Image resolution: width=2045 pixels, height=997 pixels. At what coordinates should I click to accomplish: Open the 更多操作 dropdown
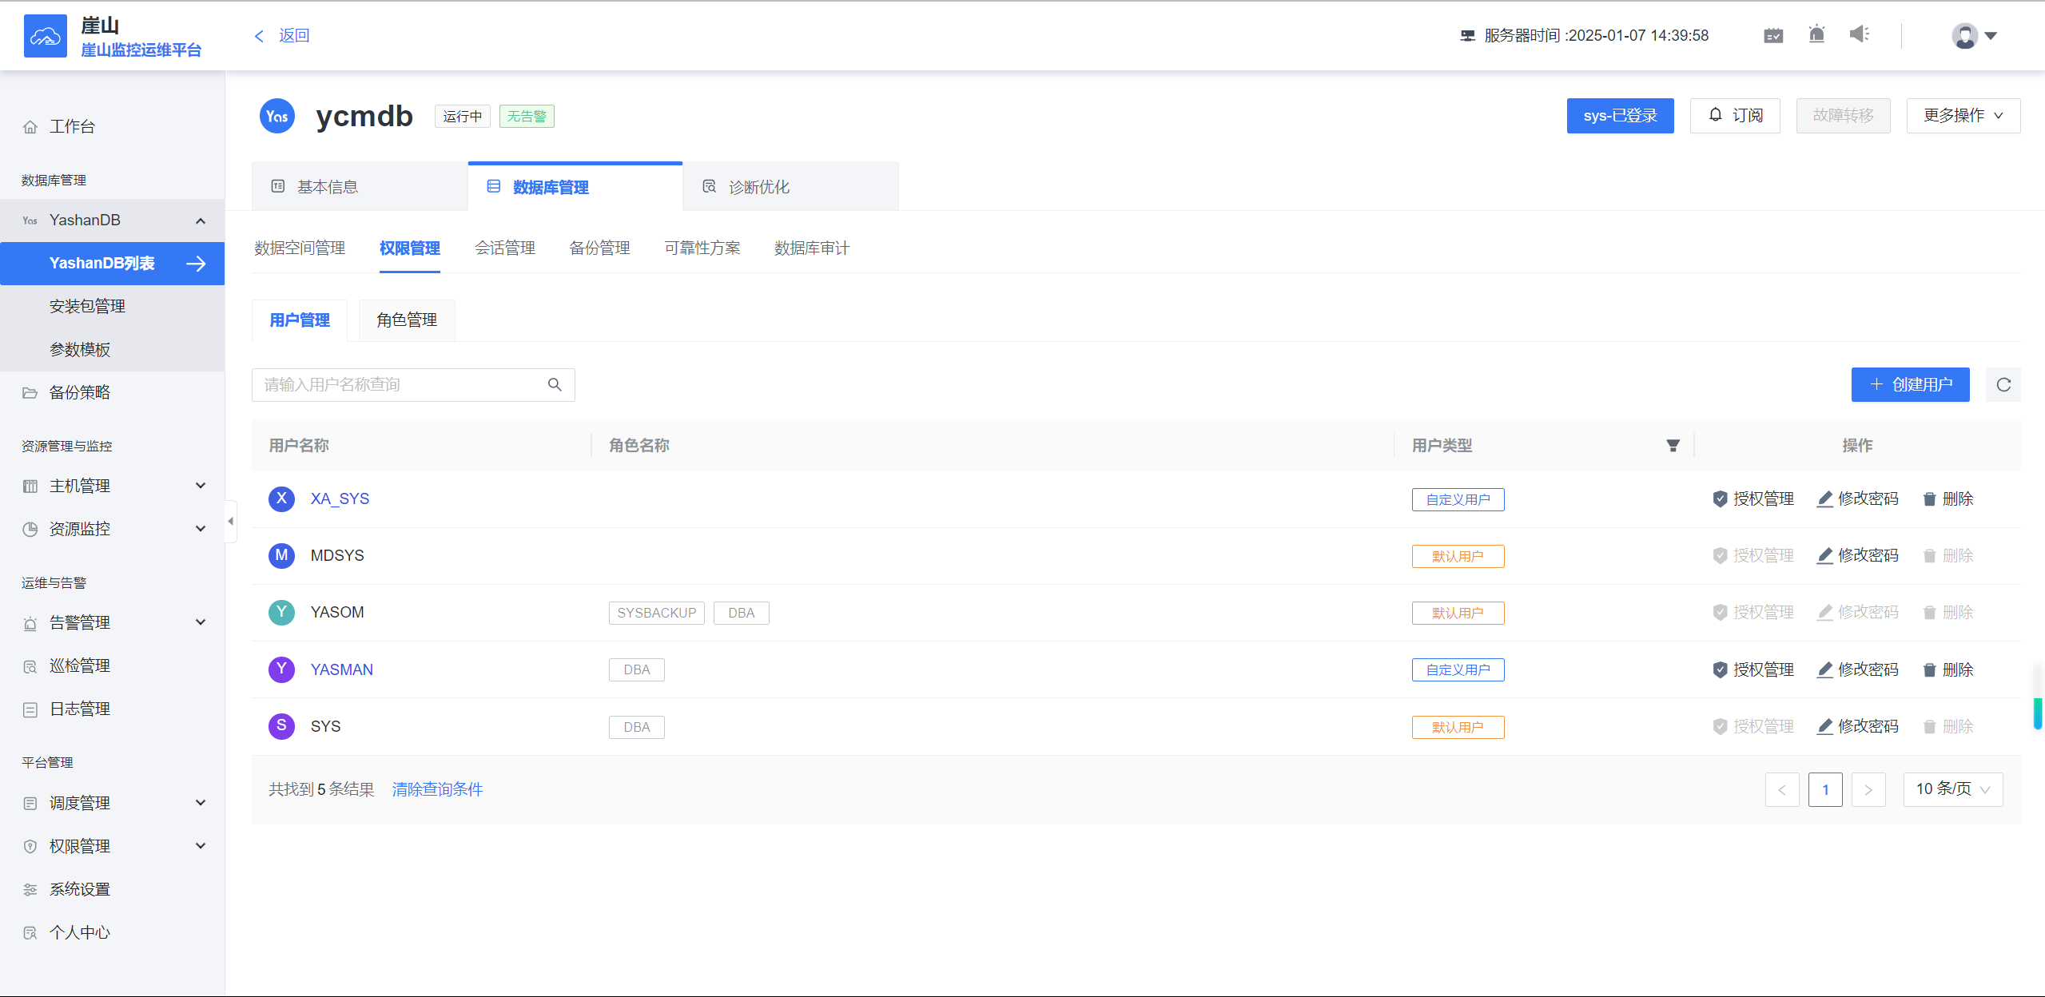point(1963,116)
